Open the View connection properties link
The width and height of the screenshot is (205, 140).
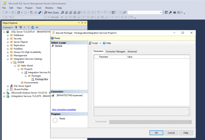click(x=64, y=110)
